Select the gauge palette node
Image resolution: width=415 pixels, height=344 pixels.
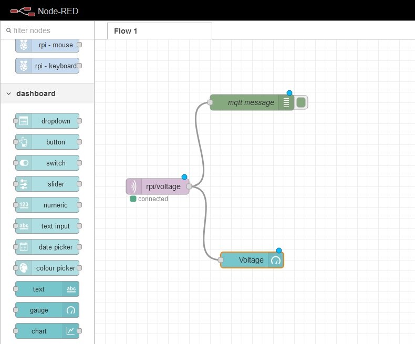pyautogui.click(x=47, y=310)
